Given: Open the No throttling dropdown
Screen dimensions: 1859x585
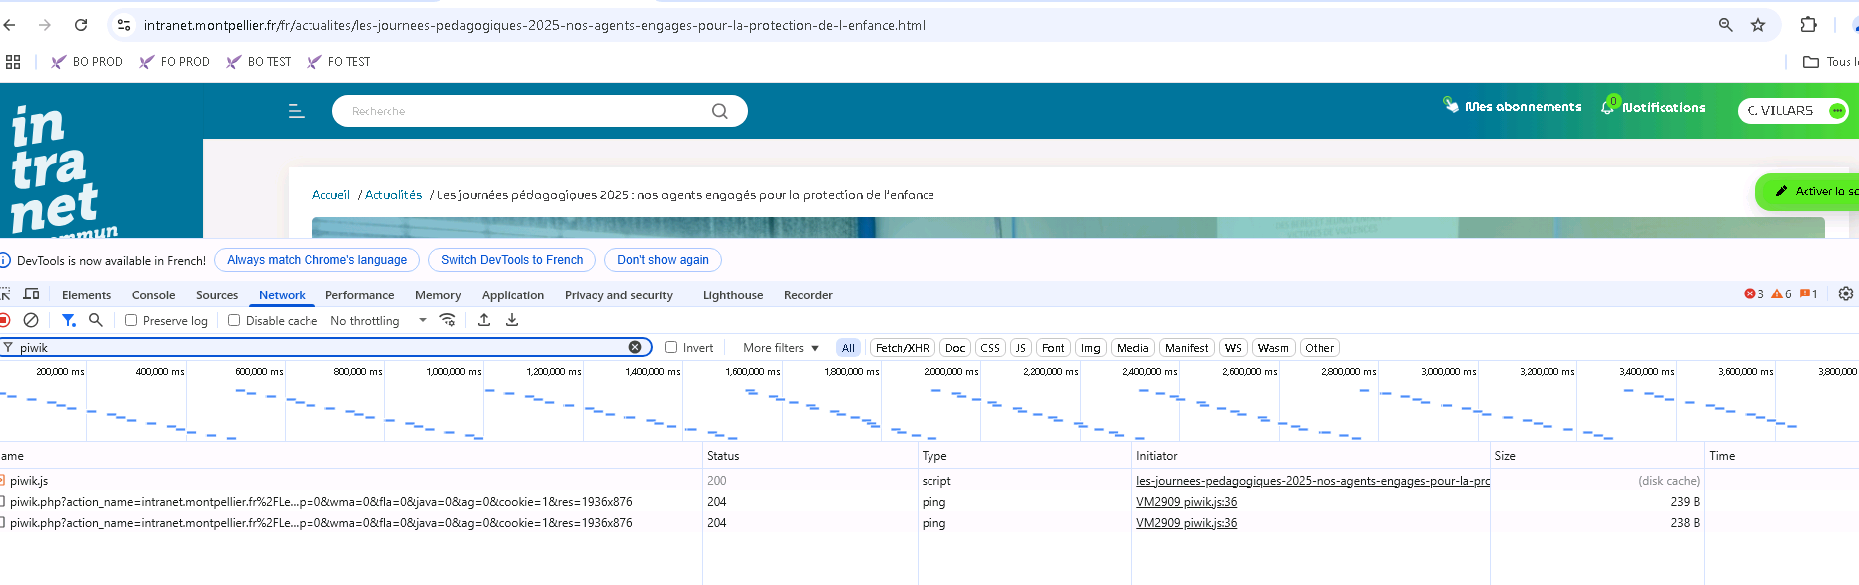Looking at the screenshot, I should pyautogui.click(x=378, y=321).
